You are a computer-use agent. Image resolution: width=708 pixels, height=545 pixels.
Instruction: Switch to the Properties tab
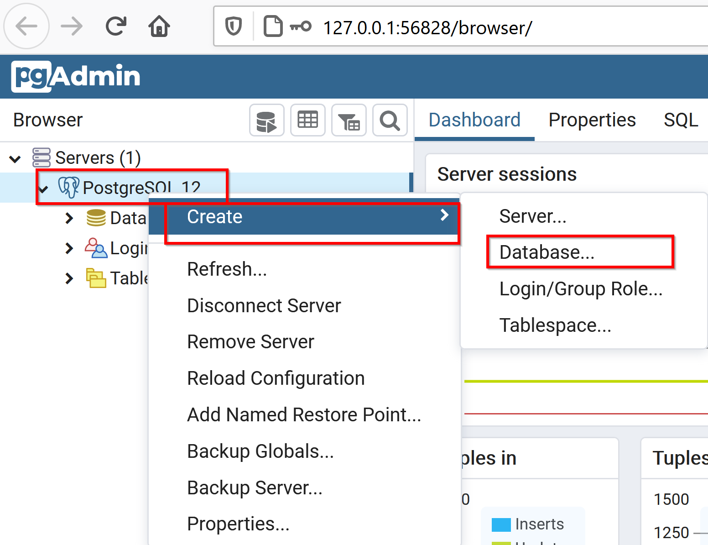pyautogui.click(x=592, y=120)
